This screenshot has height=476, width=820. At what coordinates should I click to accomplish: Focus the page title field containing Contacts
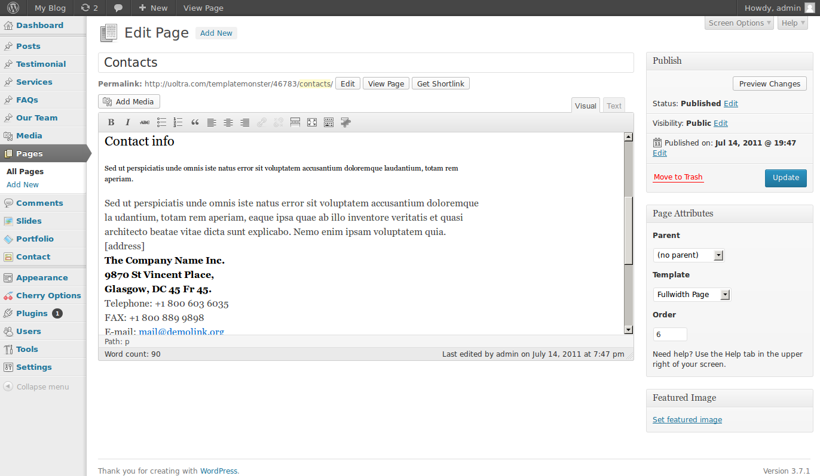[366, 63]
